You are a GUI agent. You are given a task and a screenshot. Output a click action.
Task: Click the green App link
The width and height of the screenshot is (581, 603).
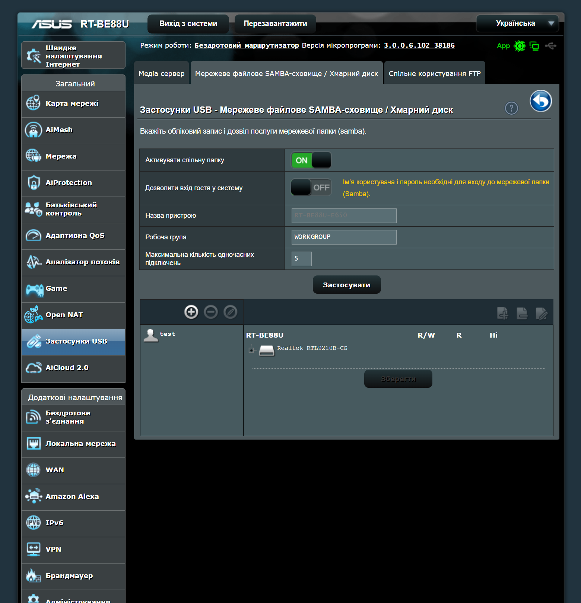pos(503,46)
